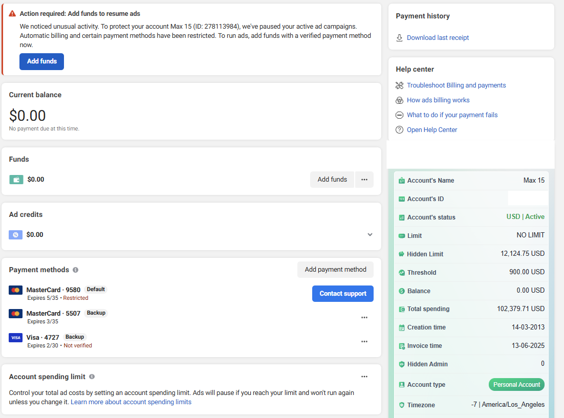Click the USD | Active status text
Screen dimensions: 564x418
coord(525,216)
